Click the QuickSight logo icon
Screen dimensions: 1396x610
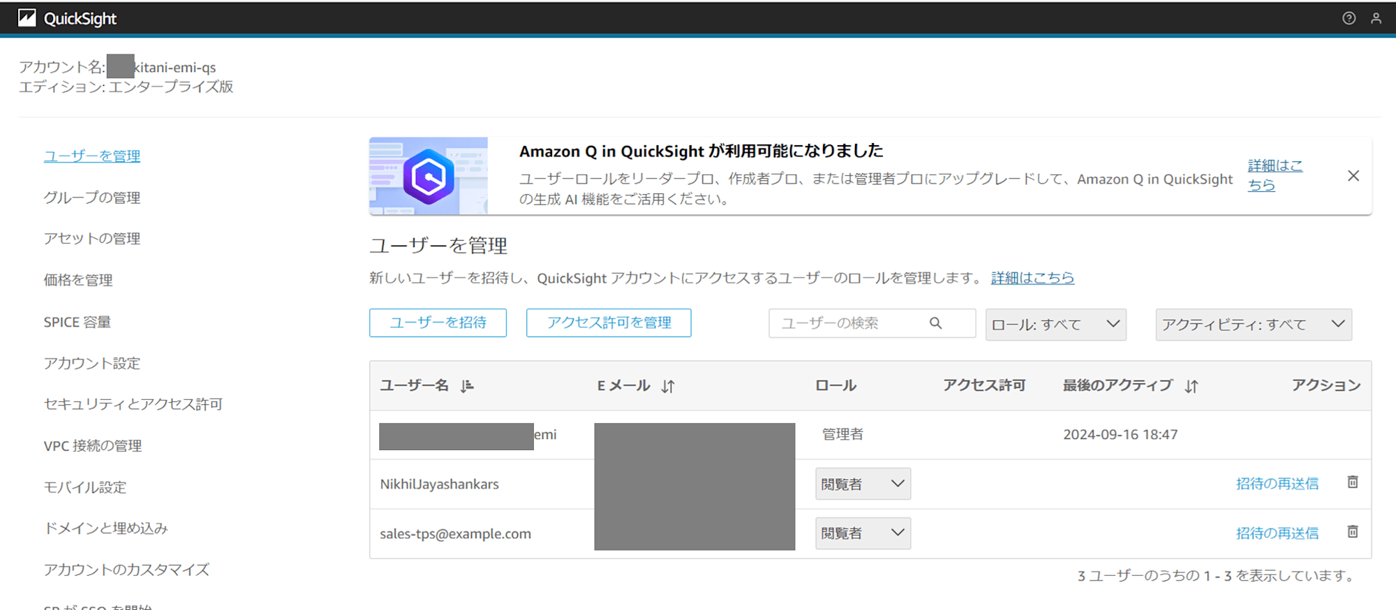pyautogui.click(x=27, y=18)
